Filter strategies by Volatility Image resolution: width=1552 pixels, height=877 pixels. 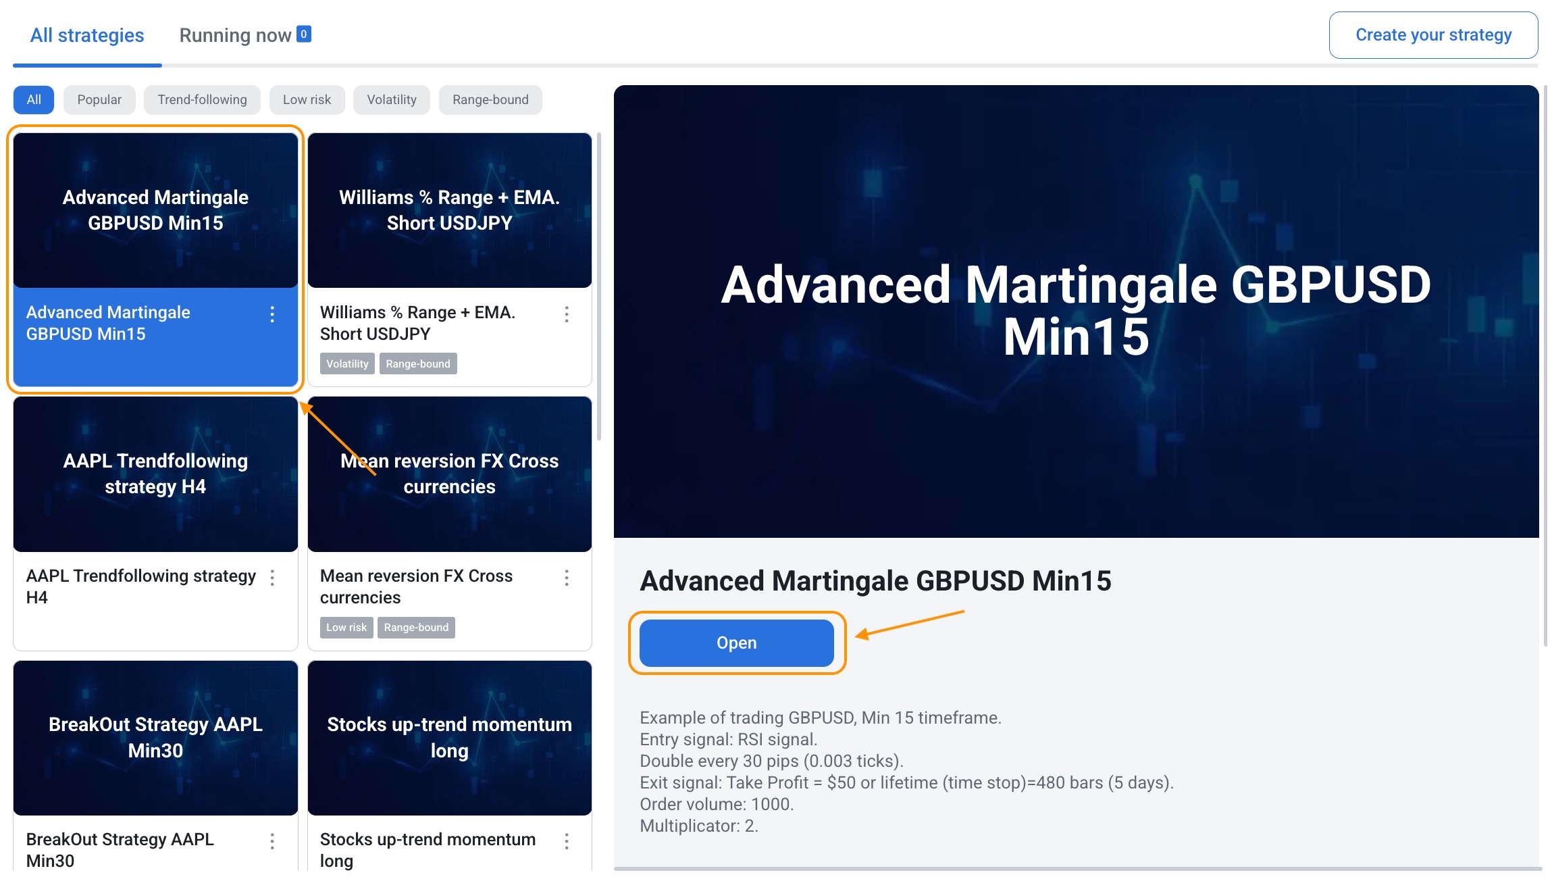pyautogui.click(x=392, y=100)
